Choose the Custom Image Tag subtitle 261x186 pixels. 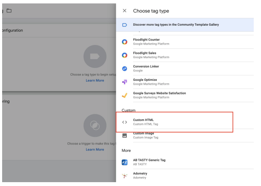pyautogui.click(x=146, y=138)
